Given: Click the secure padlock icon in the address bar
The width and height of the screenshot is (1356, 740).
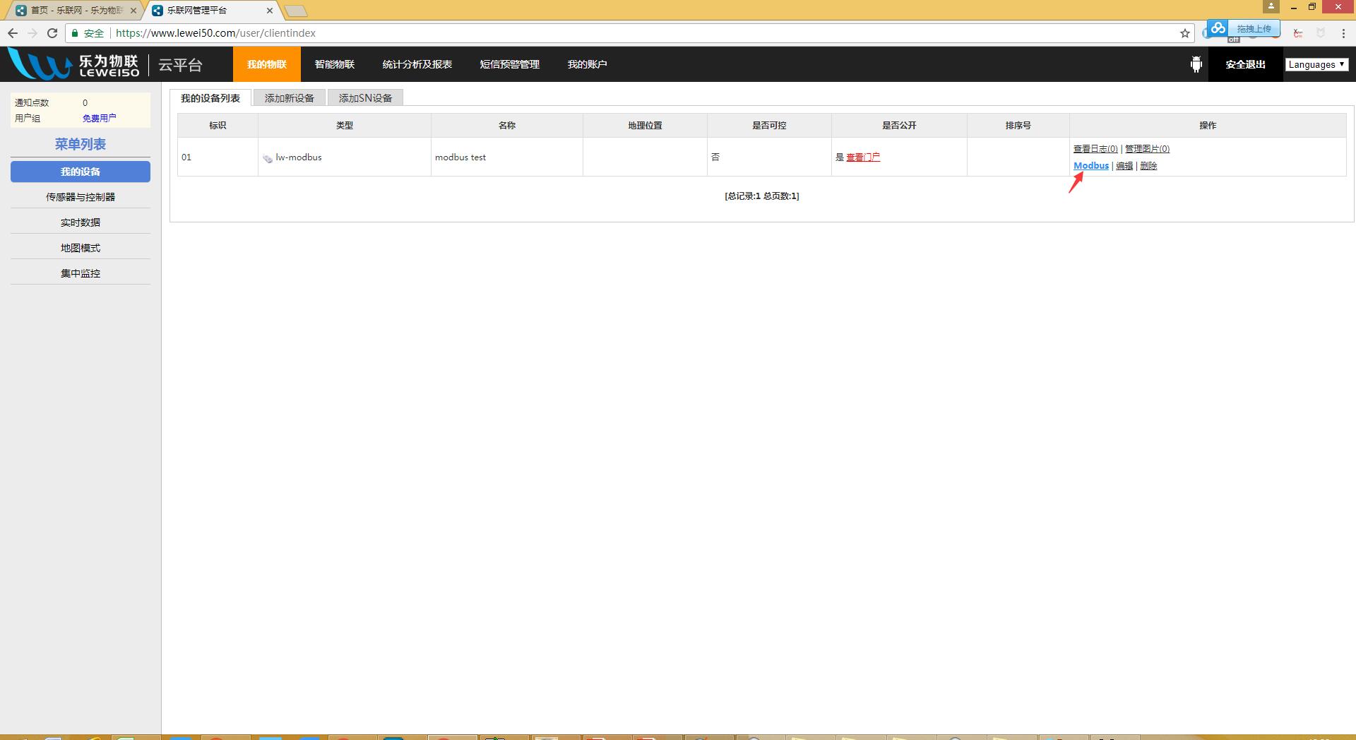Looking at the screenshot, I should click(x=75, y=33).
